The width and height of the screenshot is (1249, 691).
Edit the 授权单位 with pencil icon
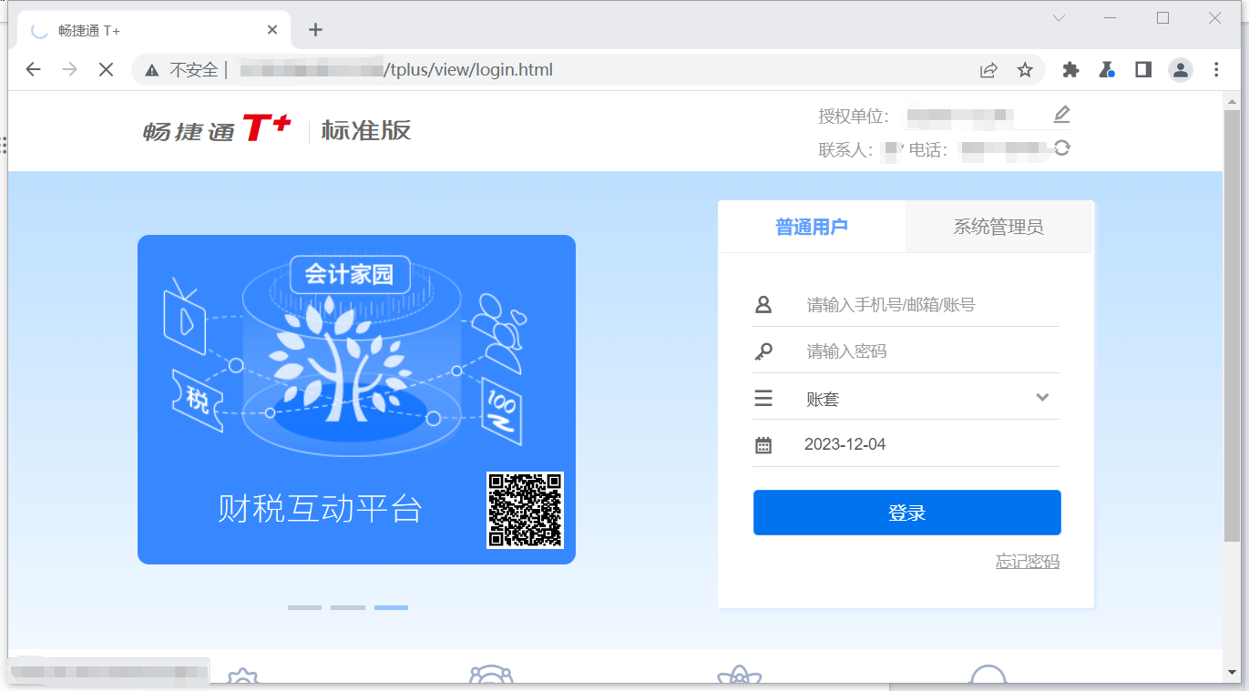pos(1061,115)
